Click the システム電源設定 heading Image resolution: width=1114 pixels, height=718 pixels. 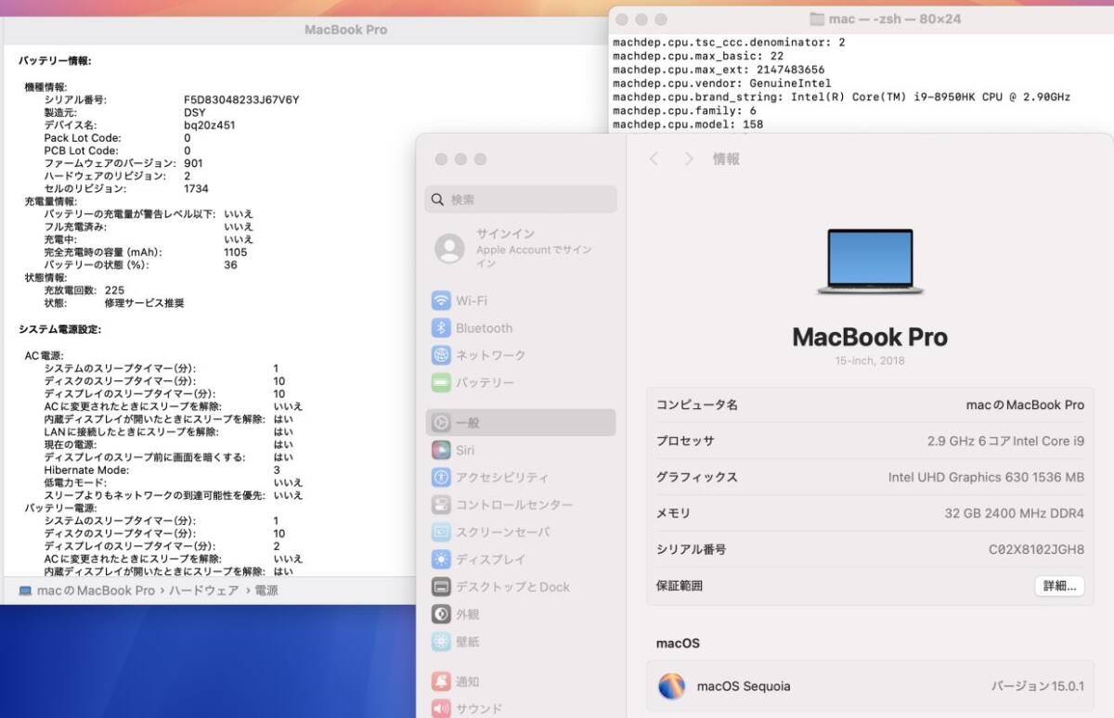[x=60, y=329]
